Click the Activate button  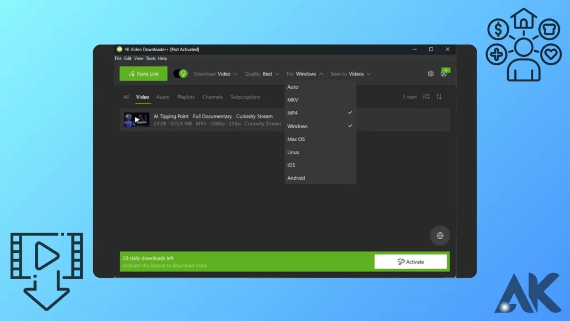pos(410,261)
